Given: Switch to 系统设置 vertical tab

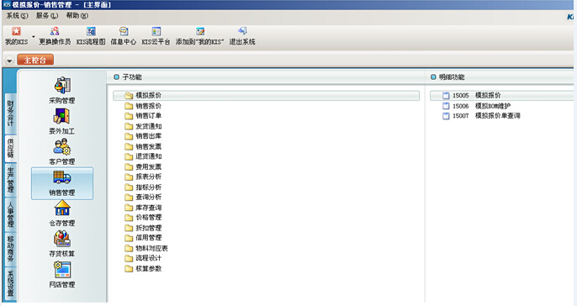Looking at the screenshot, I should click(x=11, y=283).
